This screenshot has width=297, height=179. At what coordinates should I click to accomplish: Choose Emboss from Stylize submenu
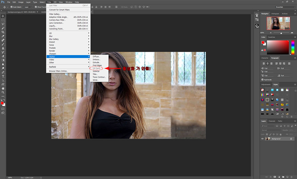97,59
